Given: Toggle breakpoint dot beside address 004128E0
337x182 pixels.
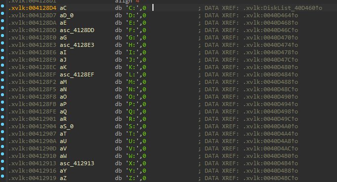Looking at the screenshot, I should coord(2,36).
